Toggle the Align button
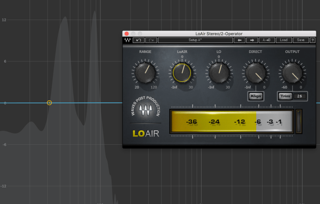 [256, 96]
